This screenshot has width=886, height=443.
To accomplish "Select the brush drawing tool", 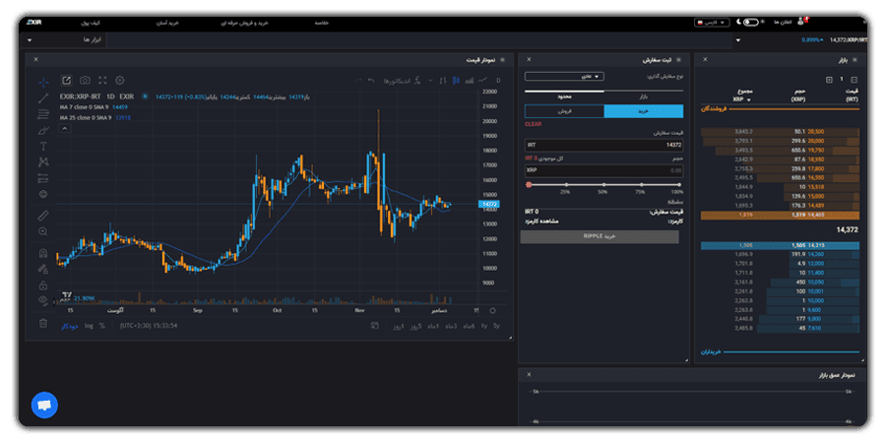I will click(43, 130).
